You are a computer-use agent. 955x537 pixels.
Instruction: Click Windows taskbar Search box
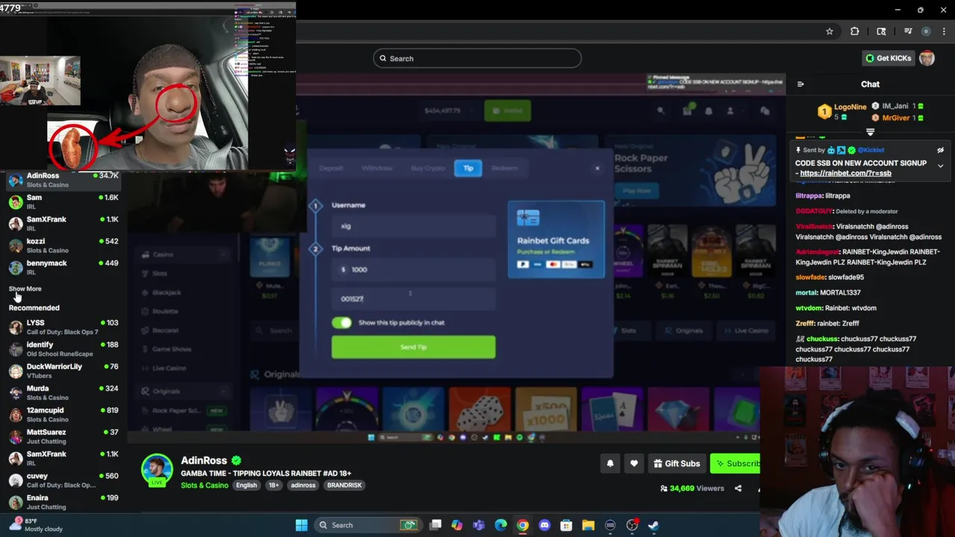point(367,525)
